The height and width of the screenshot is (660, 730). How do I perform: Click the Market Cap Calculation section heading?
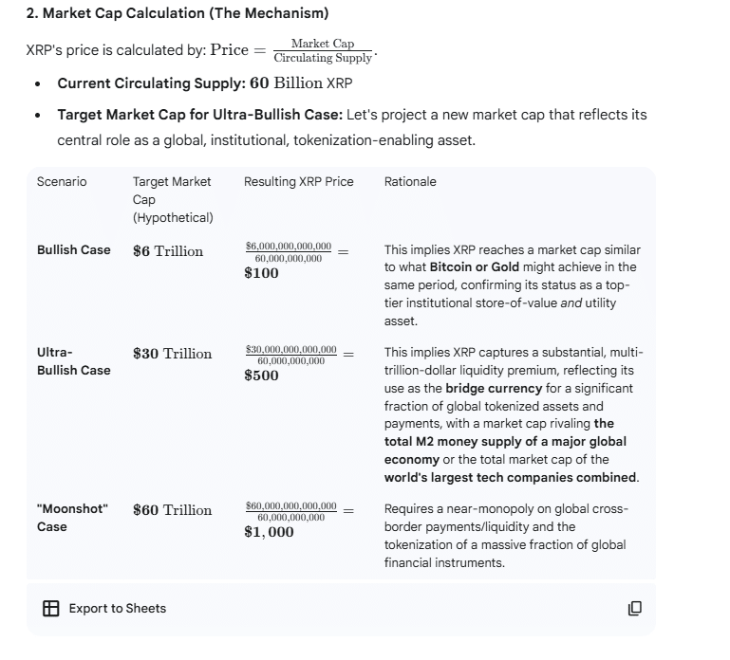pyautogui.click(x=178, y=13)
